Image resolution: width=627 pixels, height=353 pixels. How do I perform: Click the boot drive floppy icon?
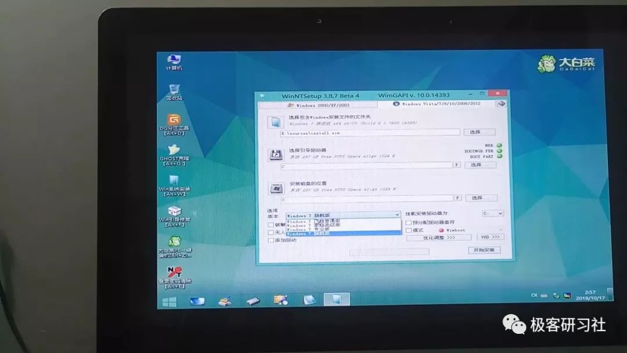tap(276, 154)
